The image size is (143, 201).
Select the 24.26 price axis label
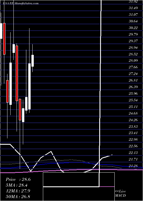pyautogui.click(x=133, y=120)
